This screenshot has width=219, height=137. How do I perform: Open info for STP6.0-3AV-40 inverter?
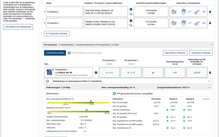point(96,73)
